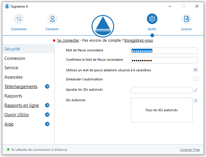Click the arrow icon next to Téléchargements

tap(47, 87)
